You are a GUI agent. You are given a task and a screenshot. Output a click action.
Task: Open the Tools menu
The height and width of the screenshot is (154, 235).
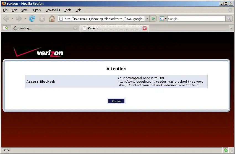point(67,10)
